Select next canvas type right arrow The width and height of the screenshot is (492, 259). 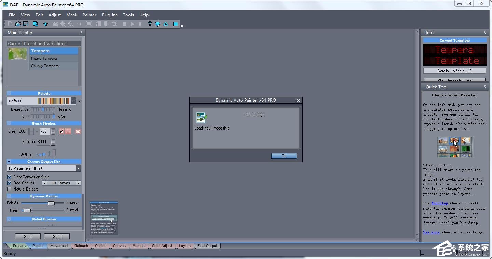click(78, 183)
